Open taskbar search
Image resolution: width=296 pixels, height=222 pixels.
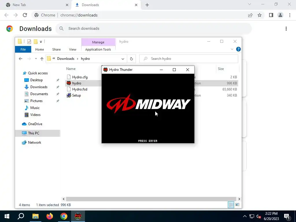(21, 216)
